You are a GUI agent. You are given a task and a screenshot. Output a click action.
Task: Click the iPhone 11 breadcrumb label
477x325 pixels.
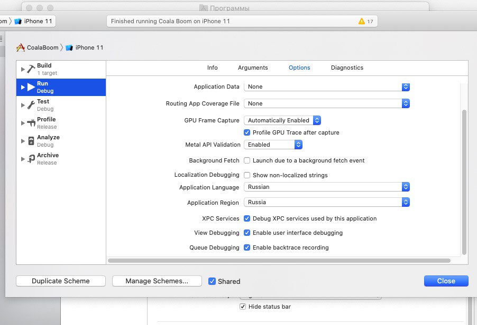pyautogui.click(x=89, y=47)
